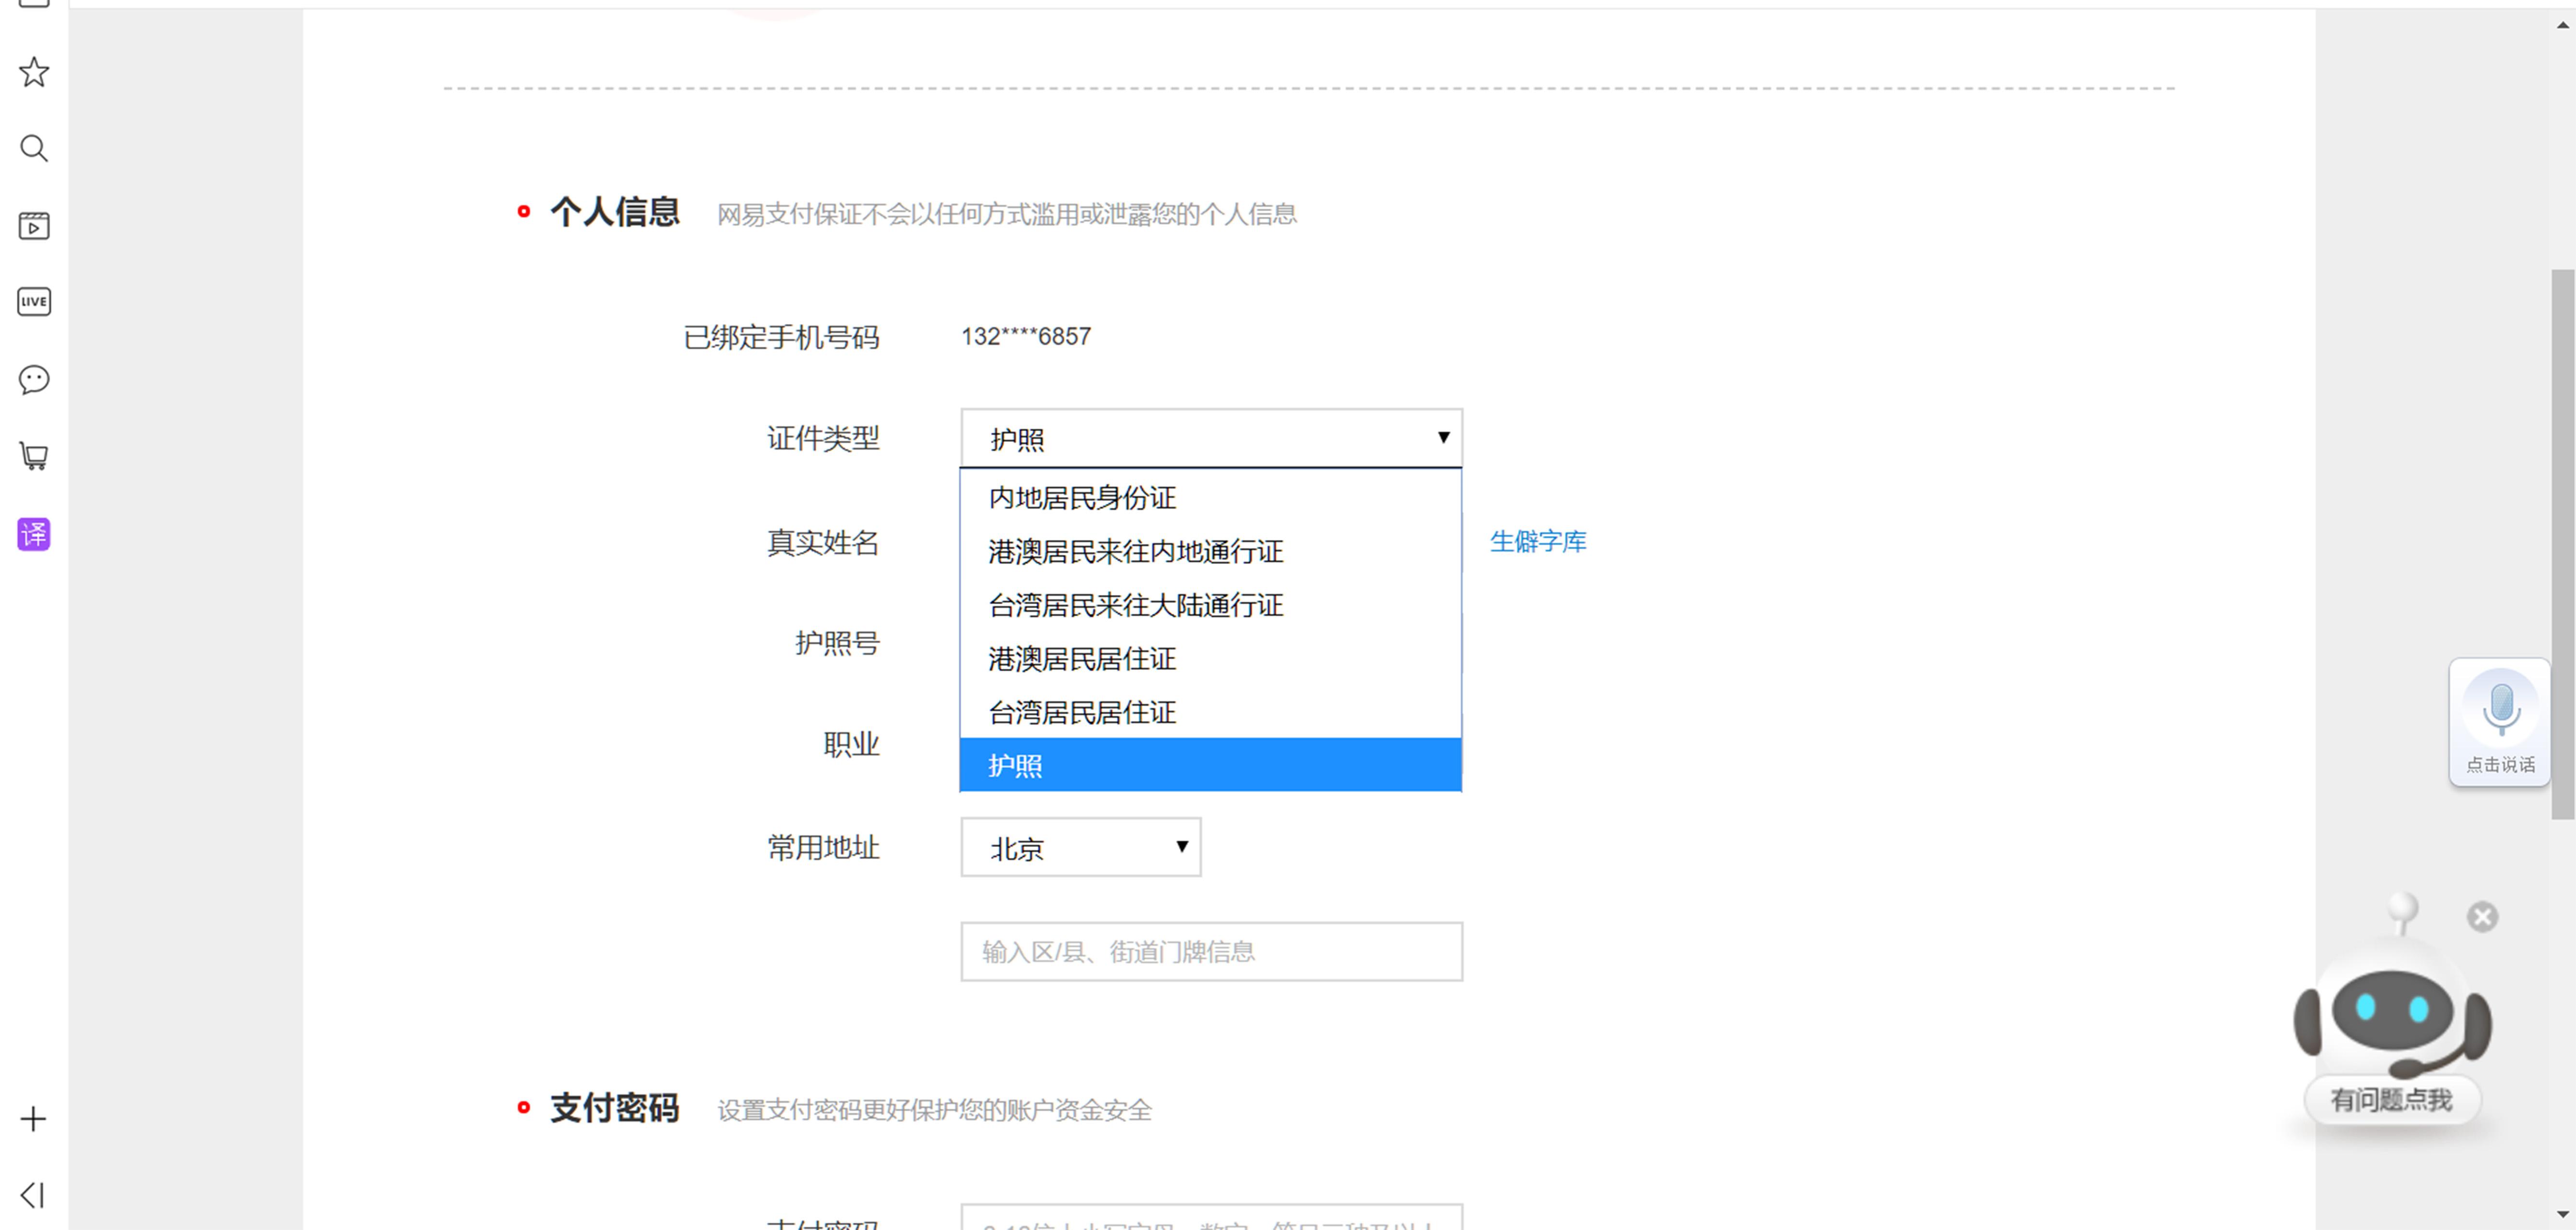The width and height of the screenshot is (2576, 1230).
Task: Open the 生僻字库 link
Action: 1537,542
